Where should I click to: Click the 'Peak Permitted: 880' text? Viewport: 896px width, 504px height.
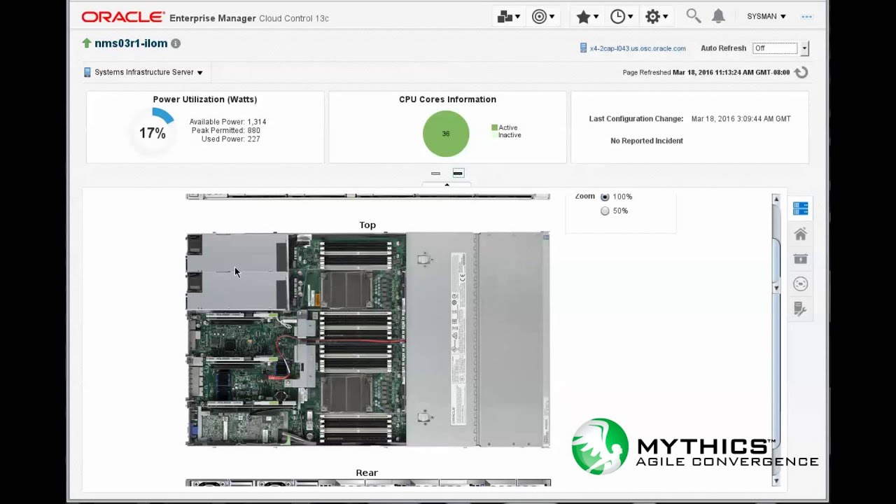(x=225, y=130)
